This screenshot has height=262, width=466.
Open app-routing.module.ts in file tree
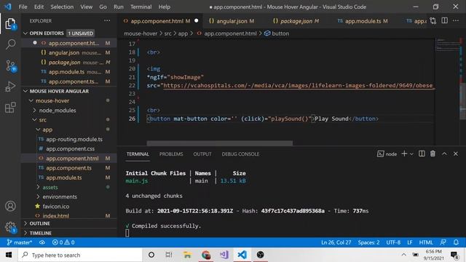(x=74, y=139)
